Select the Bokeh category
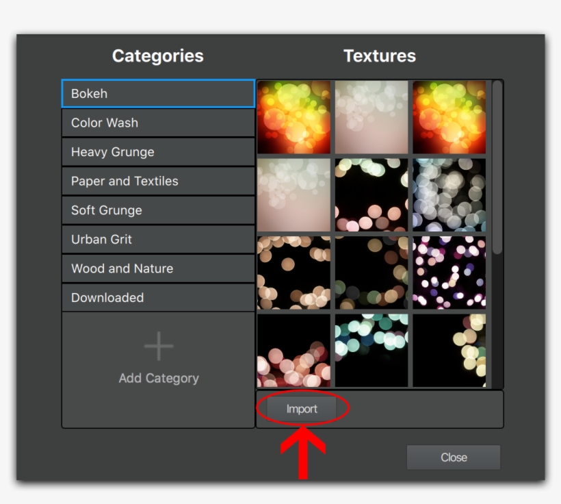Screen dimensions: 561x504 coord(158,94)
